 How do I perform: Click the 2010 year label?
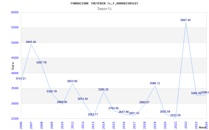click(x=62, y=125)
